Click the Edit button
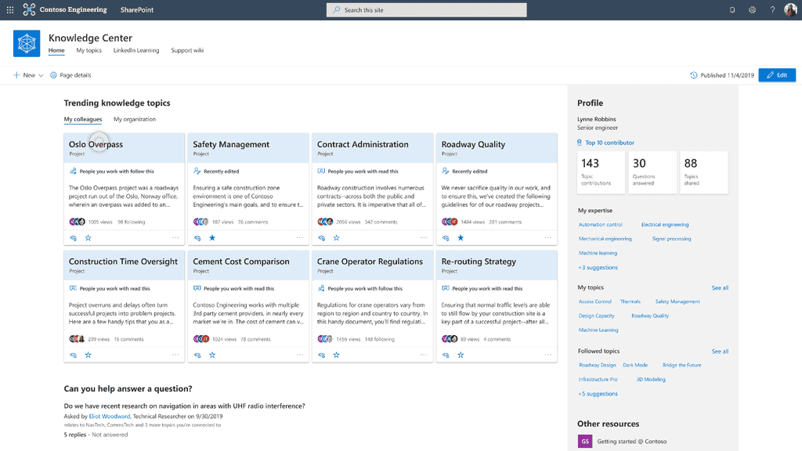Viewport: 802px width, 451px height. click(777, 75)
